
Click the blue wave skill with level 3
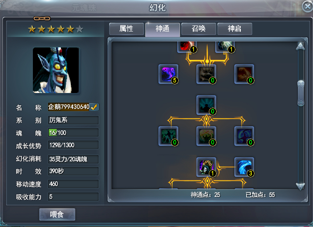pyautogui.click(x=244, y=167)
